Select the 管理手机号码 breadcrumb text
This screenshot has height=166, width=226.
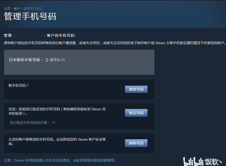(33, 9)
